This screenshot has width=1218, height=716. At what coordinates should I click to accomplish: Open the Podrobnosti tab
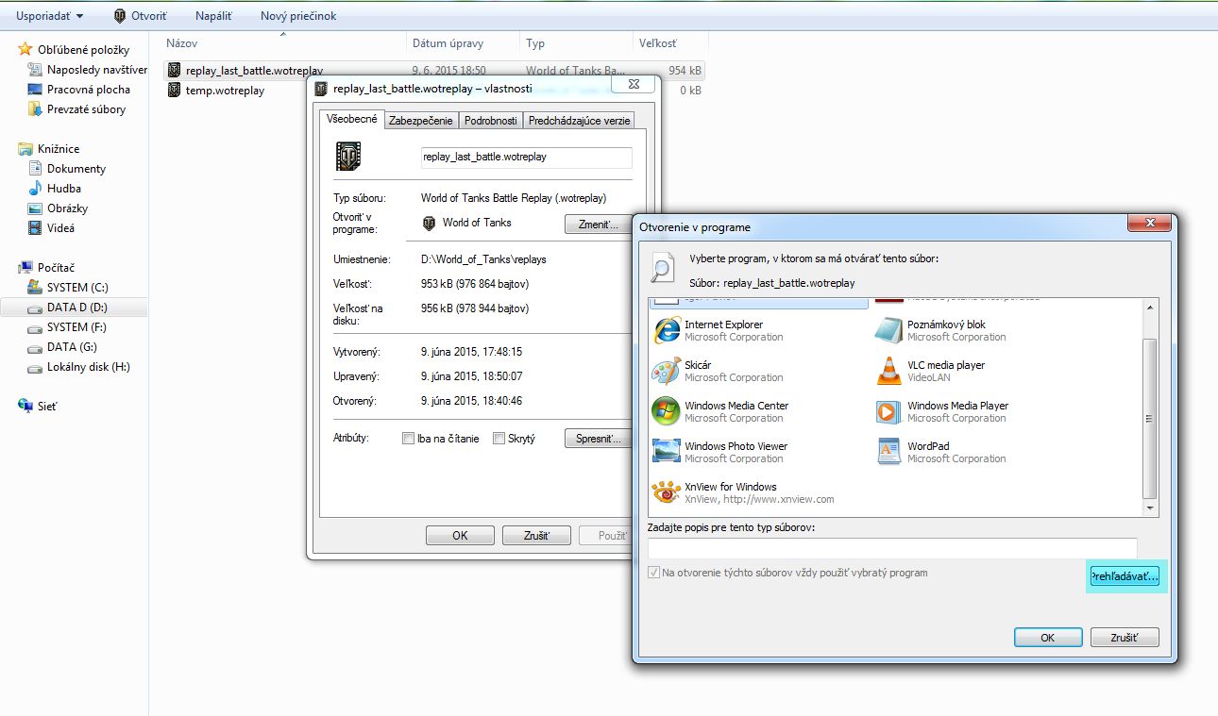pos(491,121)
